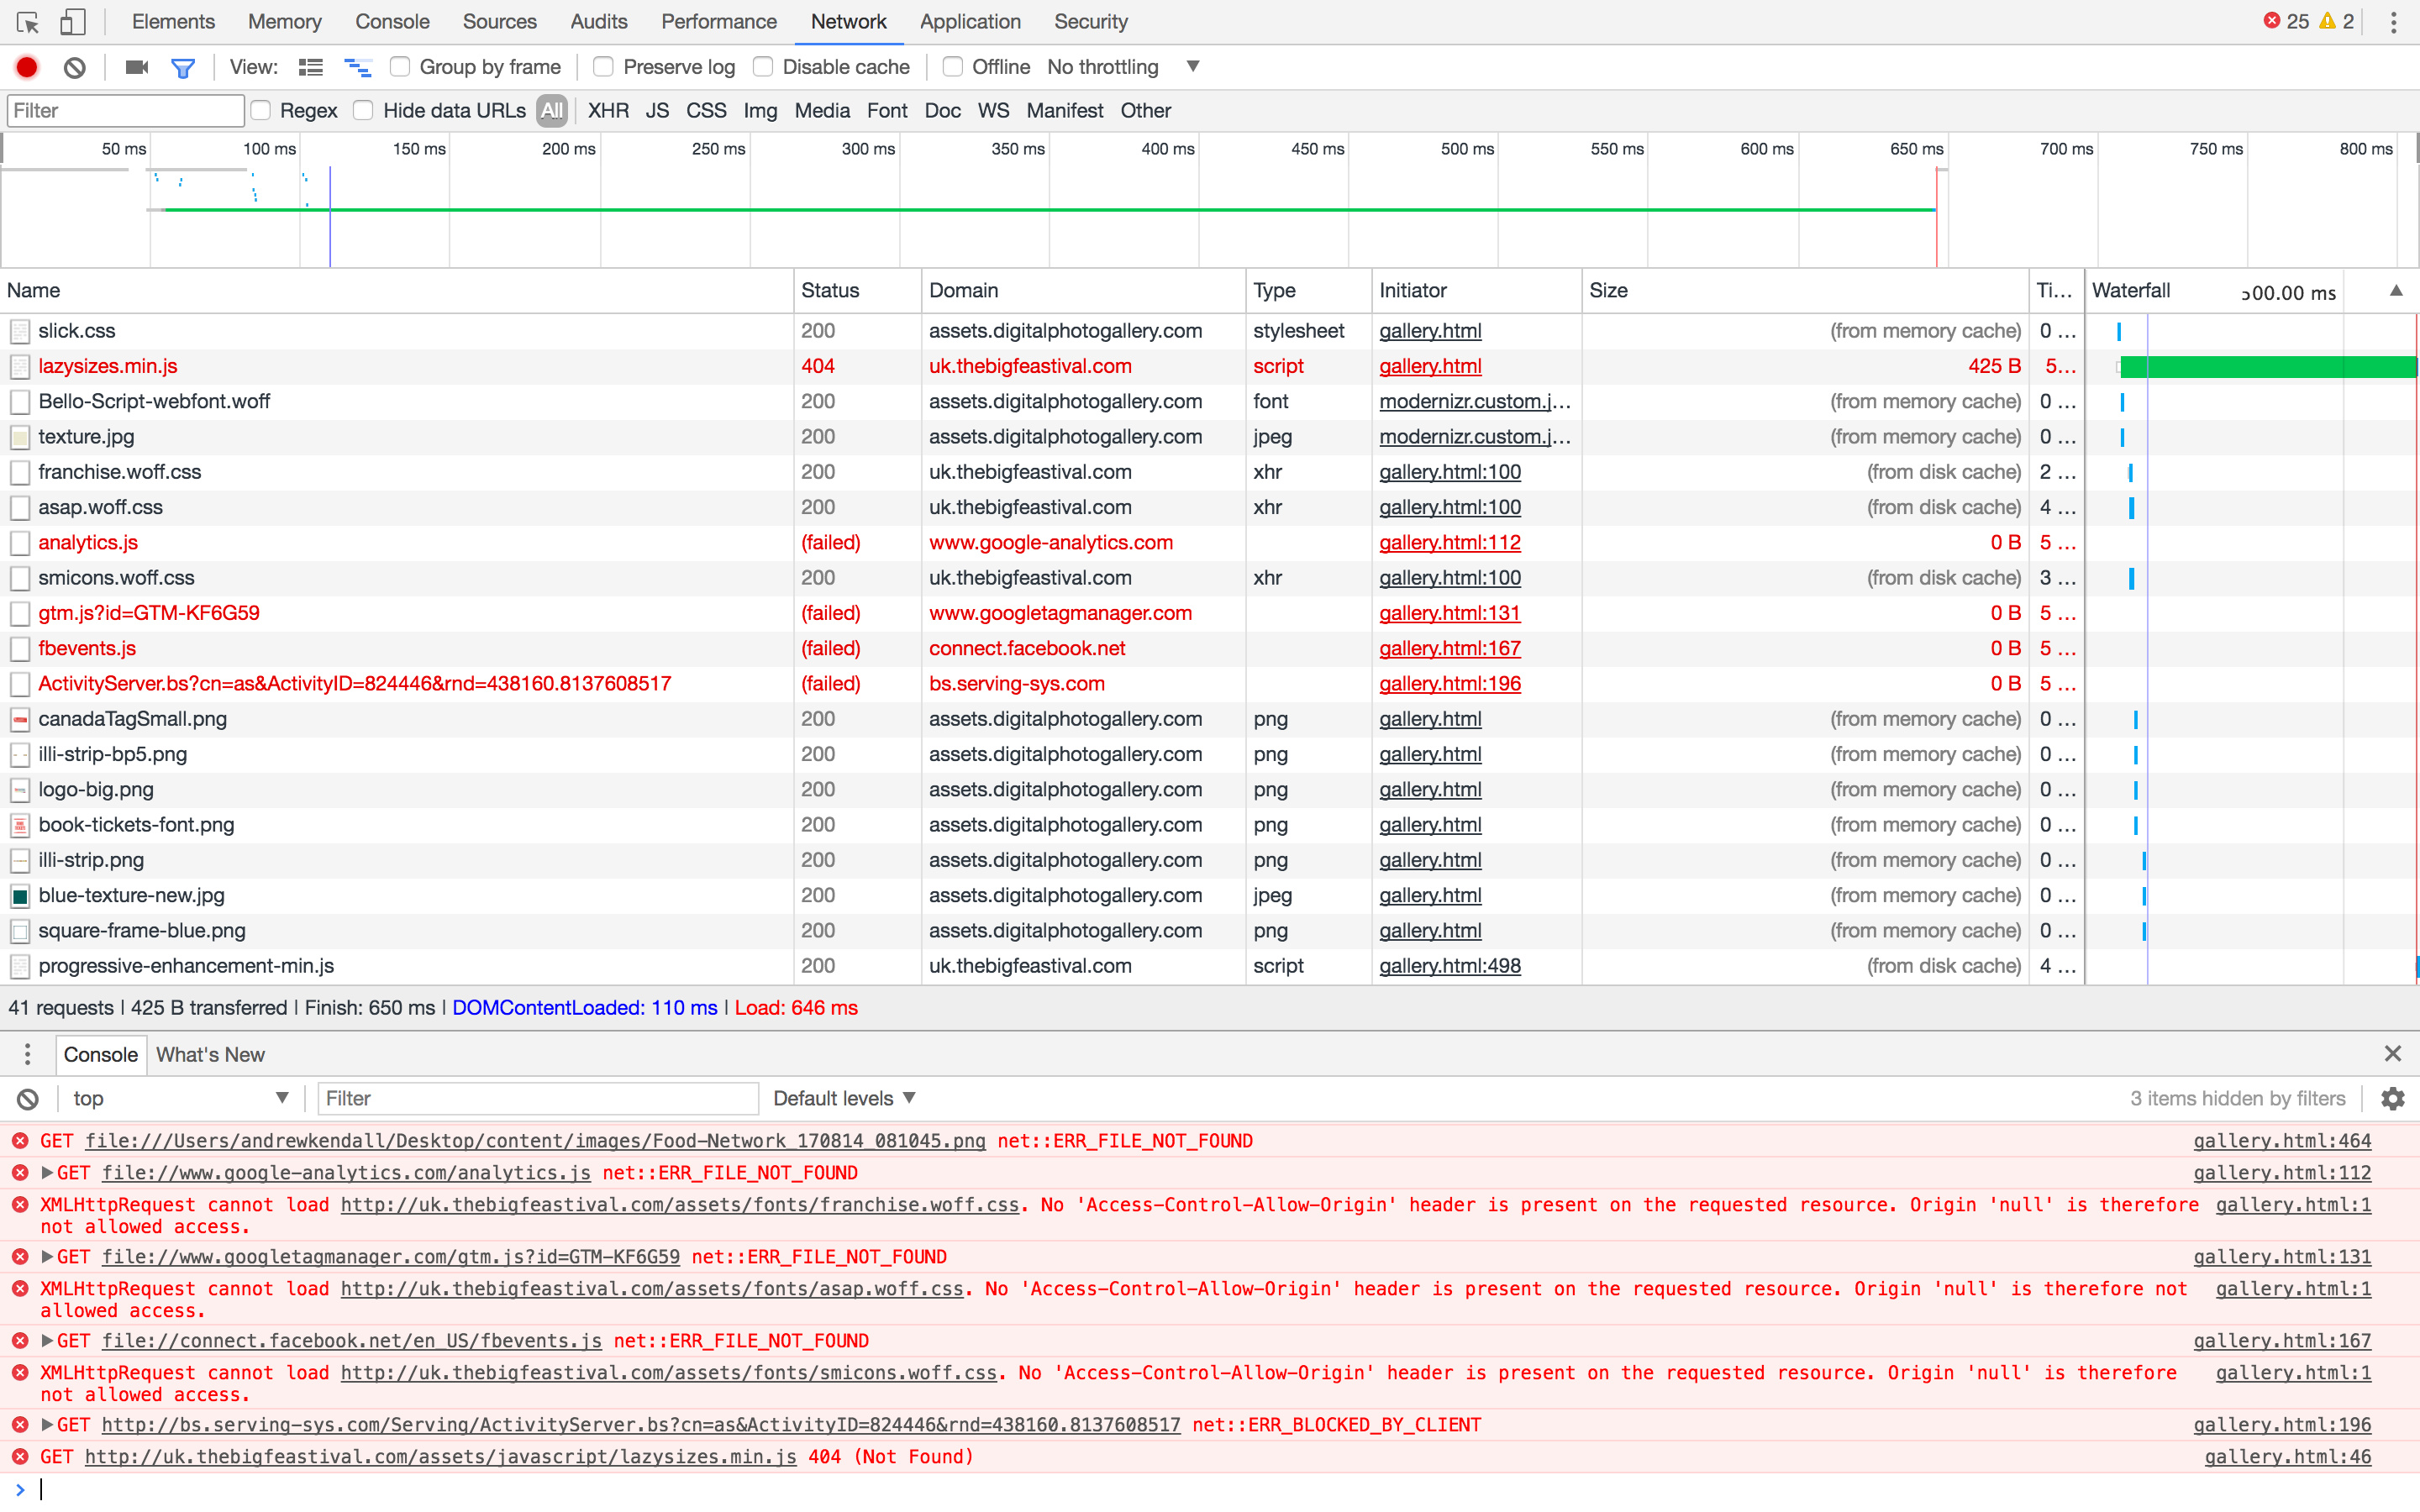Enable the Regex filter checkbox
2420x1512 pixels.
coord(261,111)
